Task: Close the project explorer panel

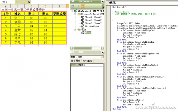Action: click(103, 2)
